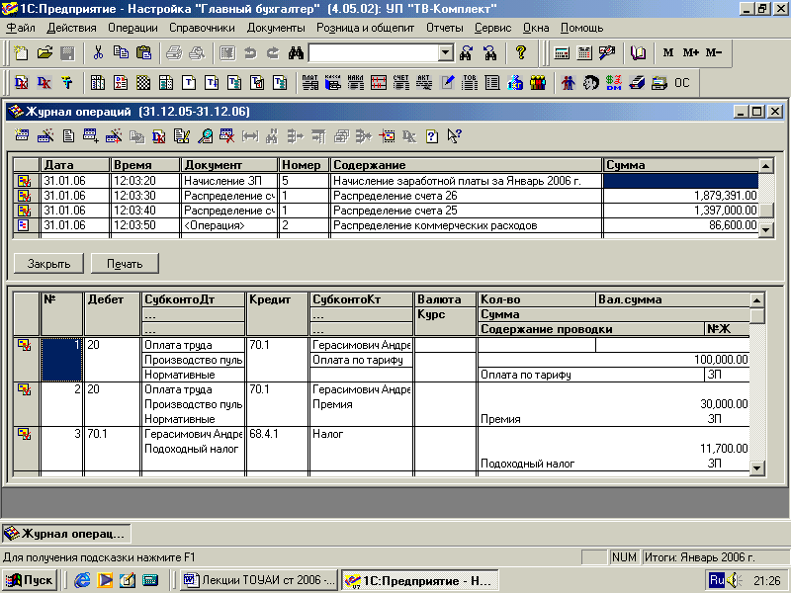Click the green and red dollar currency icon

[613, 83]
